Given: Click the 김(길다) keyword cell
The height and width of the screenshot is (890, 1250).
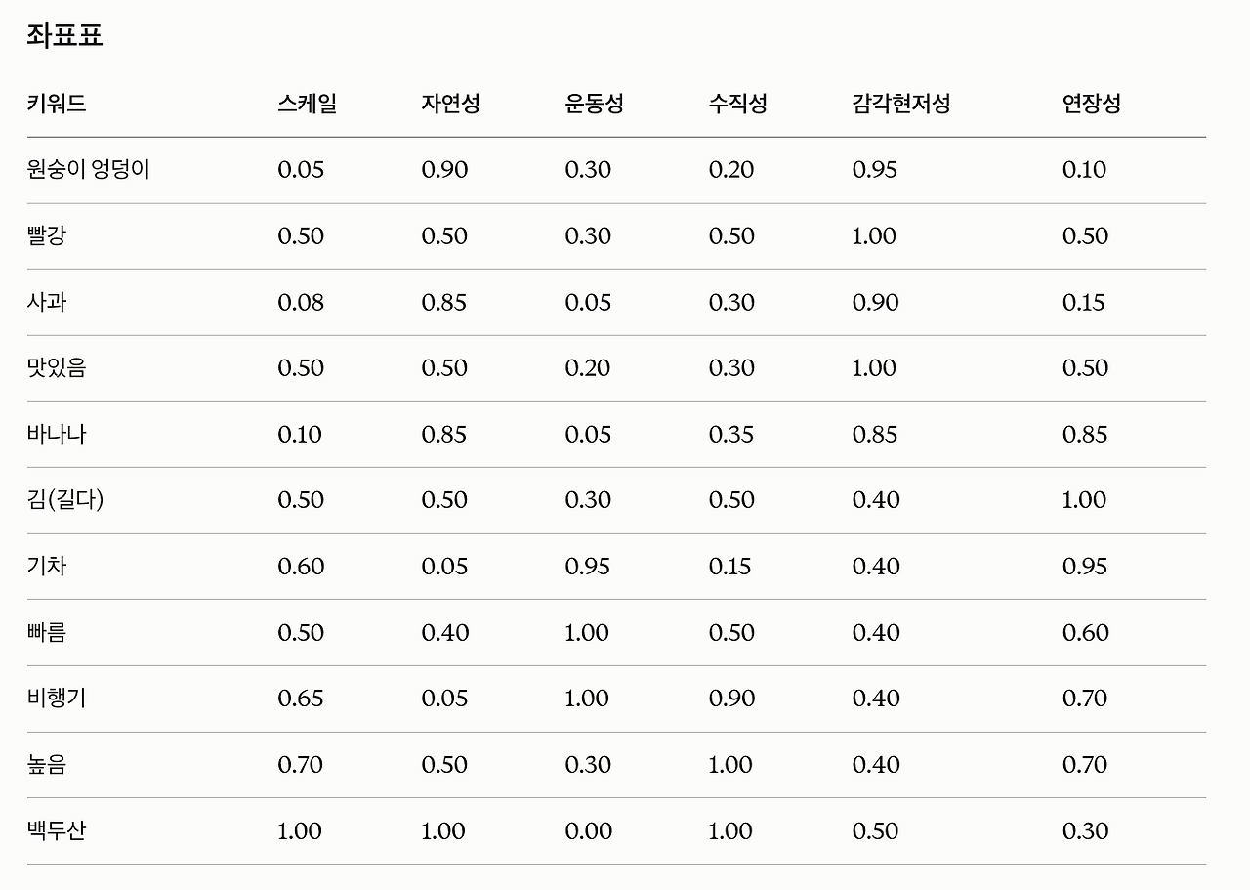Looking at the screenshot, I should [65, 500].
